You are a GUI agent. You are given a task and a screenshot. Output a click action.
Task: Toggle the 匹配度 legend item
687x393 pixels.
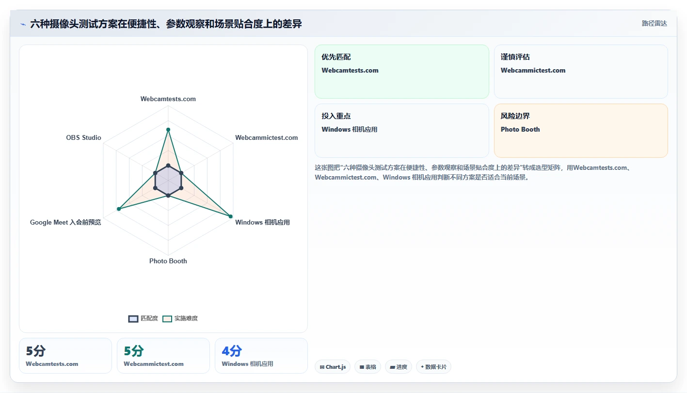pyautogui.click(x=144, y=318)
